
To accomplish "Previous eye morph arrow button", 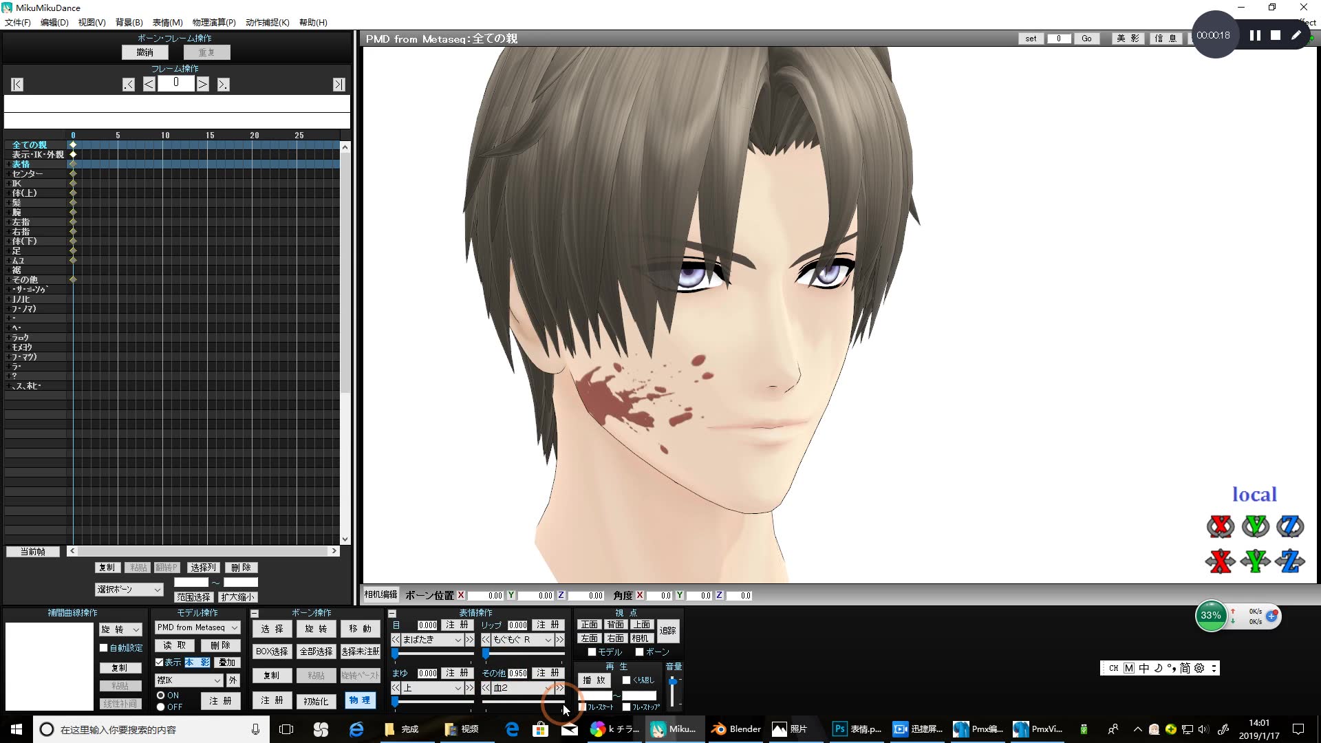I will click(x=396, y=640).
